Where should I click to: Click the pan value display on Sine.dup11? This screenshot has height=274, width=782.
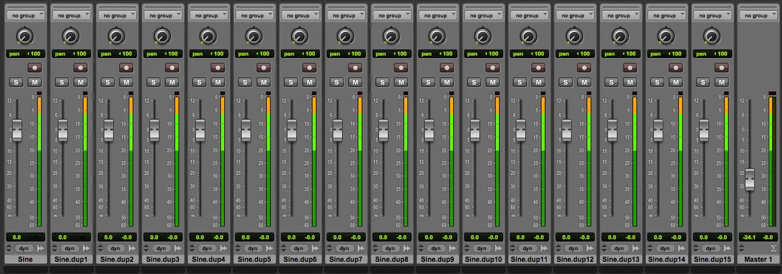coord(529,53)
